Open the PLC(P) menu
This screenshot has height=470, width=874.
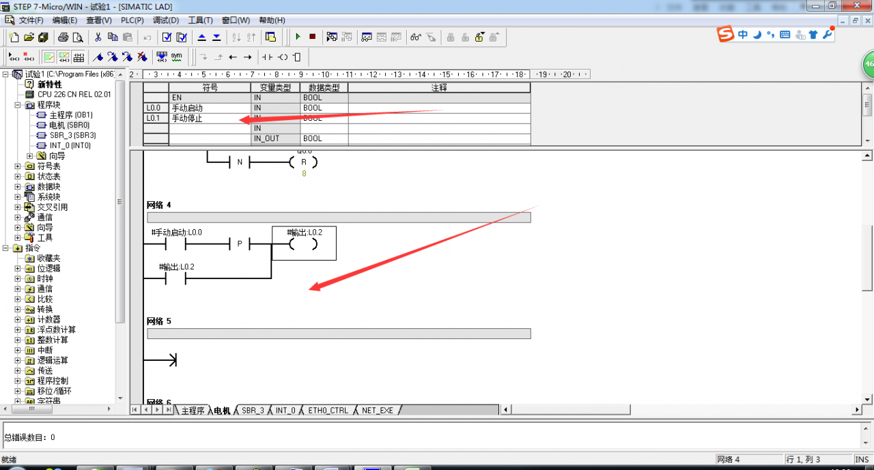tap(132, 20)
